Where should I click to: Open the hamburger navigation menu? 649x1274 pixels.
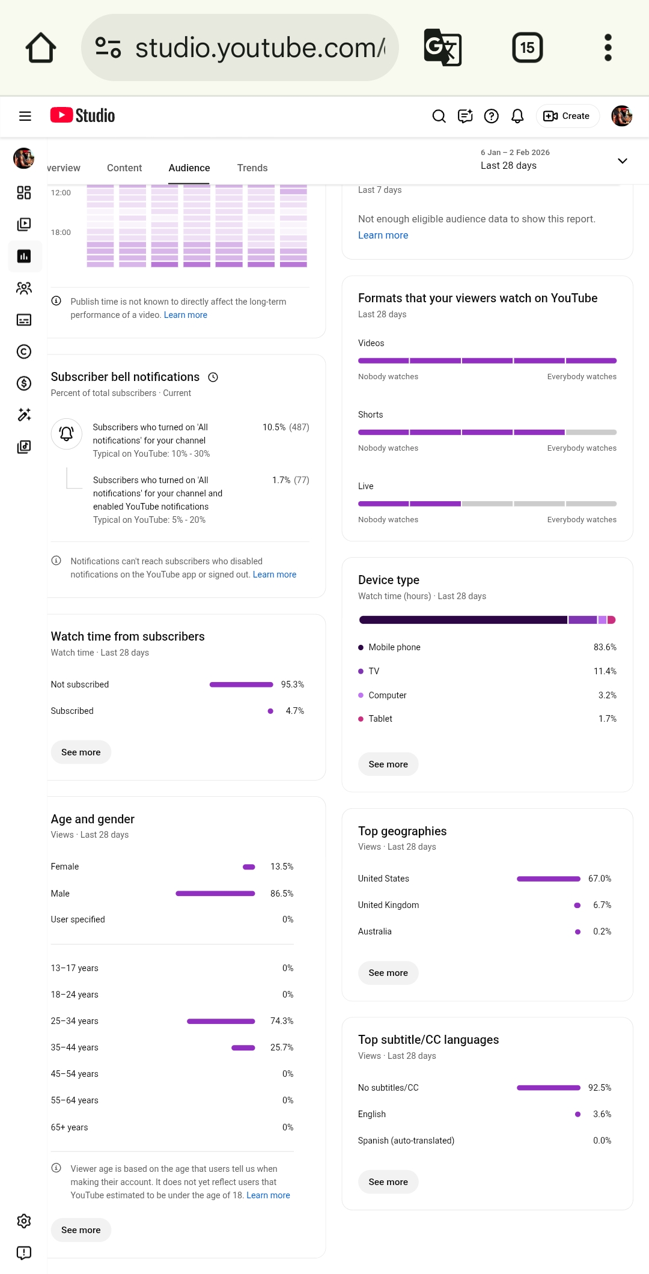pyautogui.click(x=25, y=116)
